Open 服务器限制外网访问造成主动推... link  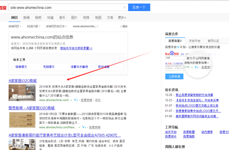(197, 116)
